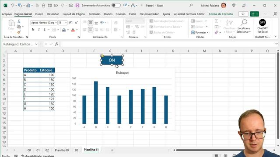
Task: Click the Align Right icon
Action: [x=96, y=30]
